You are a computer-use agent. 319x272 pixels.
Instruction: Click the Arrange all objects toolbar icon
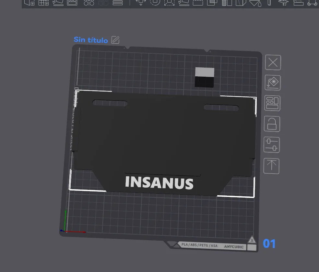click(x=72, y=3)
